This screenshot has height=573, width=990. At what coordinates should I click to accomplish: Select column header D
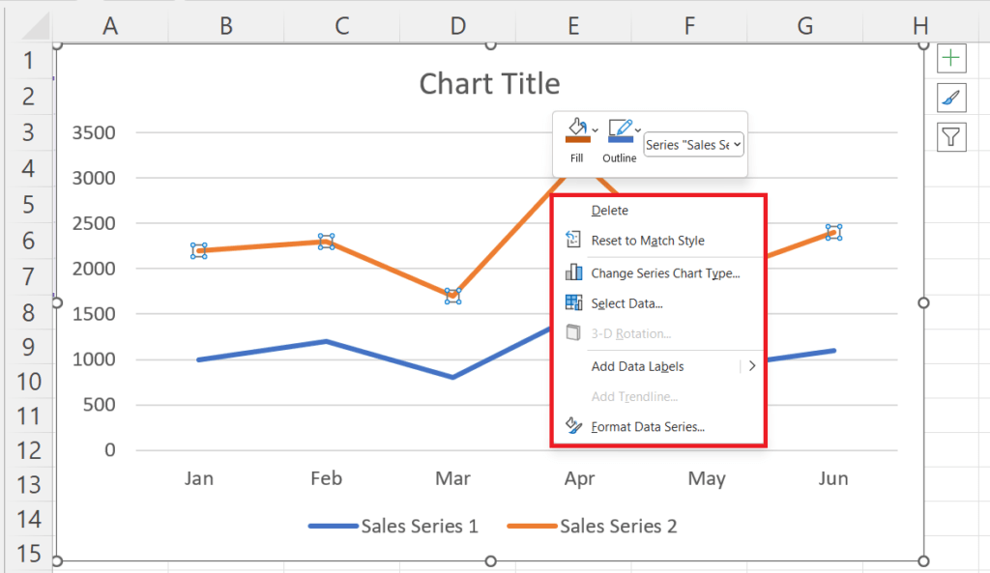click(x=457, y=26)
